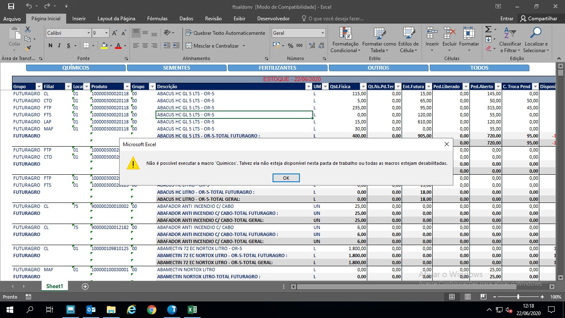The height and width of the screenshot is (318, 565).
Task: Select the Sheet1 worksheet tab
Action: point(55,286)
